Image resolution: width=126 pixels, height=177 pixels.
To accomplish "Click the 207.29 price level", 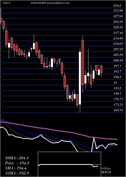I will click(x=118, y=49).
